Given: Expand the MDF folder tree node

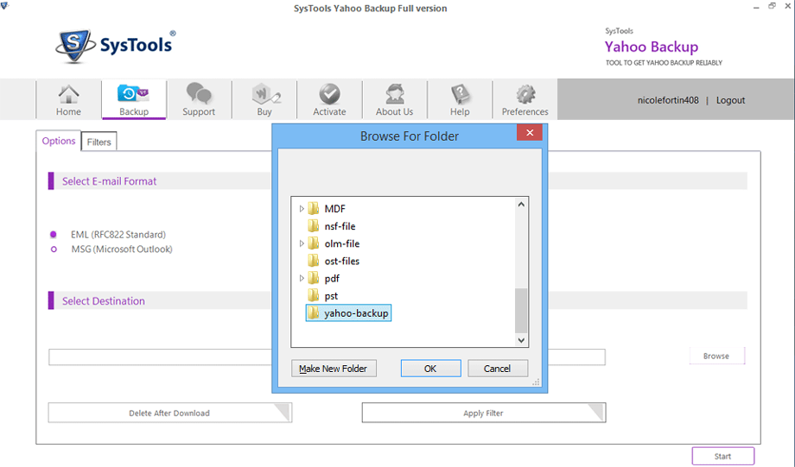Looking at the screenshot, I should tap(302, 209).
